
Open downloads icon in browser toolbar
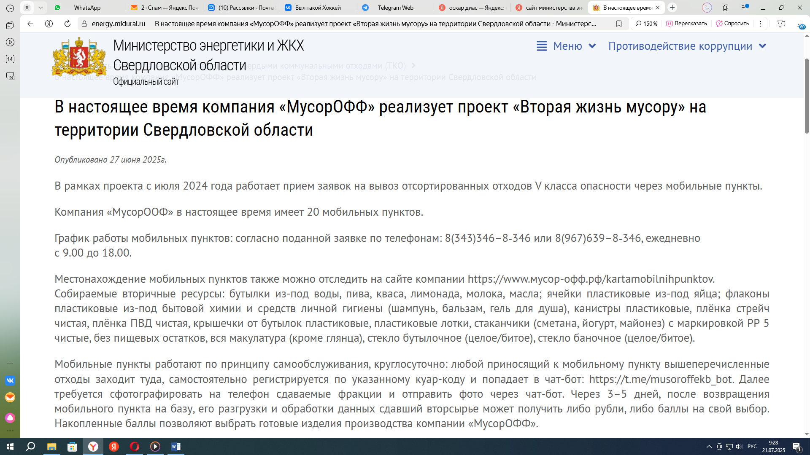tap(800, 24)
